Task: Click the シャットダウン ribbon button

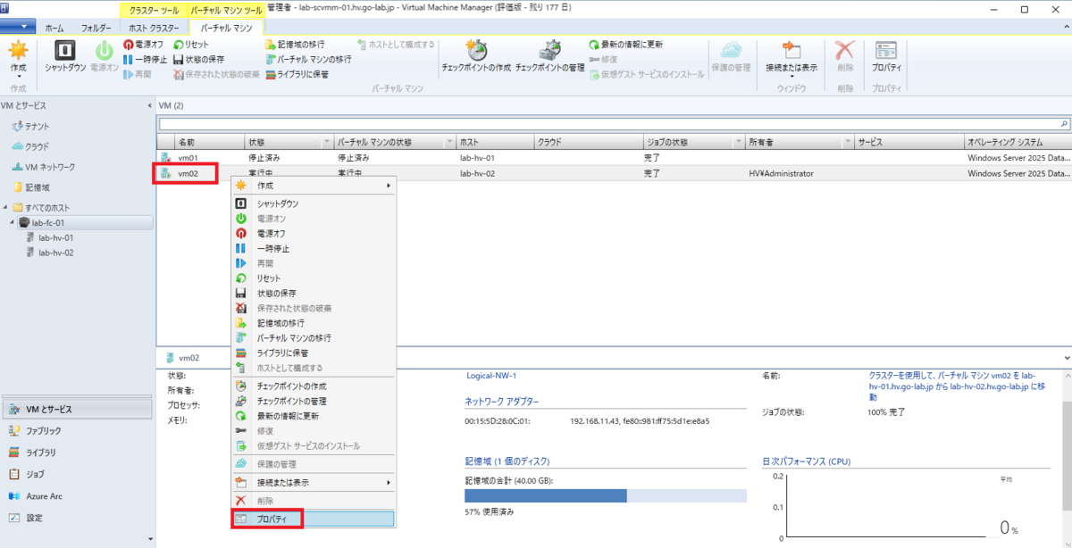Action: tap(65, 55)
